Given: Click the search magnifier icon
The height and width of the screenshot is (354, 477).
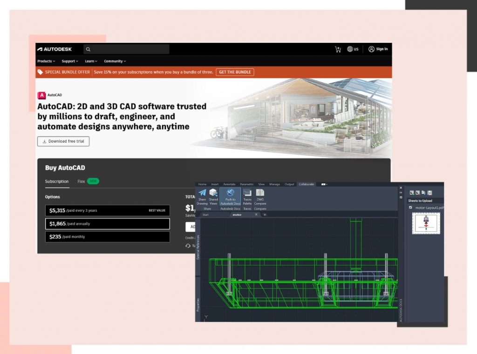Looking at the screenshot, I should pos(88,49).
